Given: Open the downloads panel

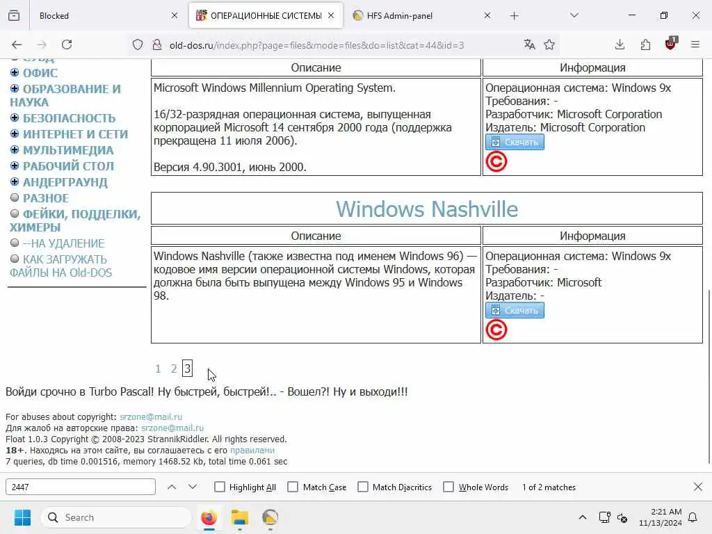Looking at the screenshot, I should tap(620, 44).
